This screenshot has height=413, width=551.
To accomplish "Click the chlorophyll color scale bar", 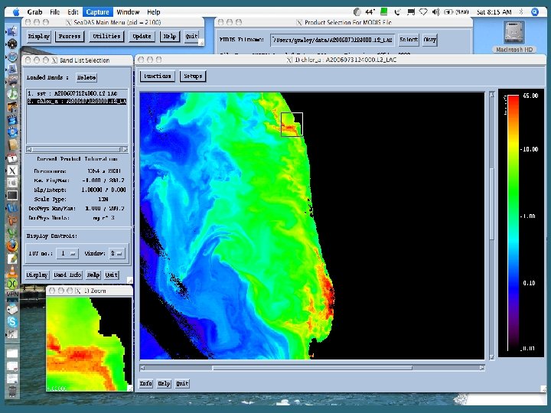I will pos(514,223).
